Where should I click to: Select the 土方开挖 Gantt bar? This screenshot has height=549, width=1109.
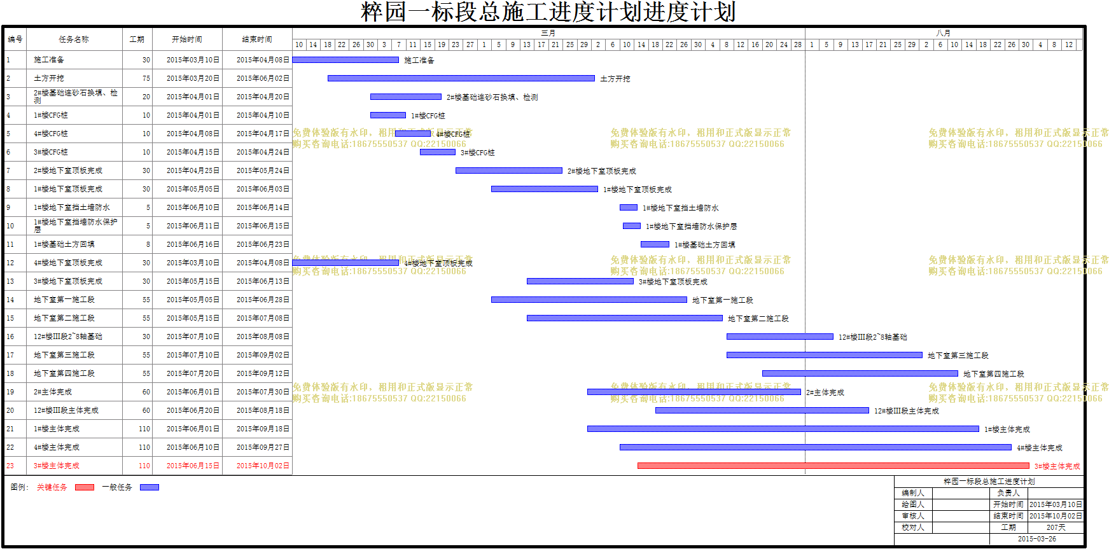pyautogui.click(x=461, y=78)
